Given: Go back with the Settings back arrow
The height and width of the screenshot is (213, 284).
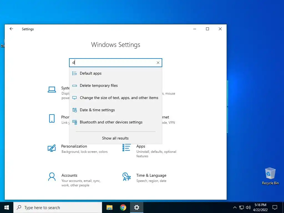Looking at the screenshot, I should point(11,29).
